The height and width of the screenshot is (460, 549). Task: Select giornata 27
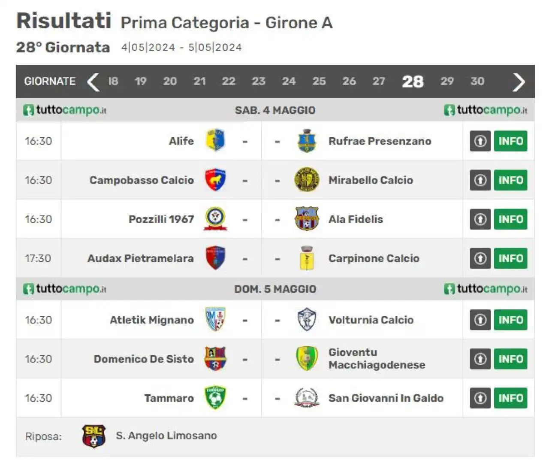coord(379,82)
